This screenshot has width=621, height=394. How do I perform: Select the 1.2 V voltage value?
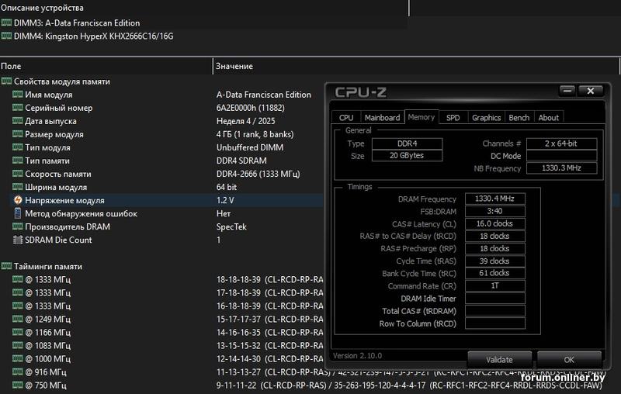(225, 200)
